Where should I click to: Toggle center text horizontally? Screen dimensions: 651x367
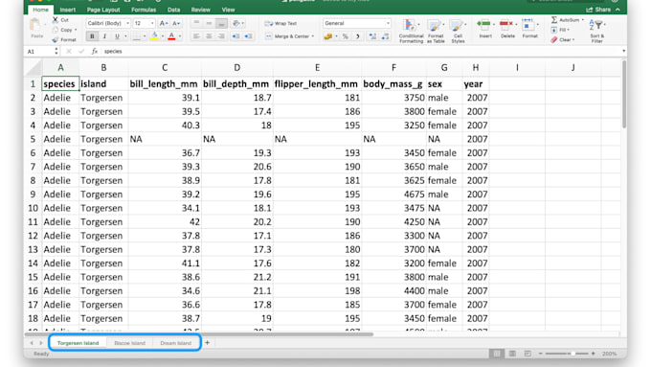coord(209,36)
